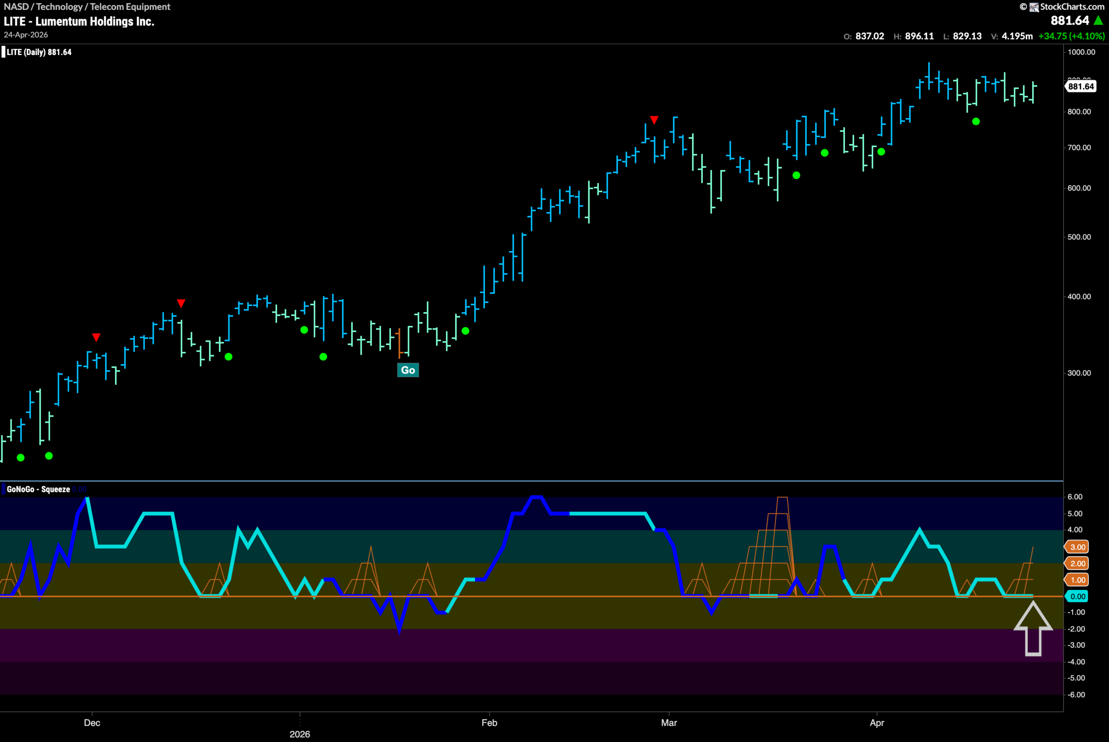Click the large 881.64 price in the header
This screenshot has width=1109, height=742.
1070,20
